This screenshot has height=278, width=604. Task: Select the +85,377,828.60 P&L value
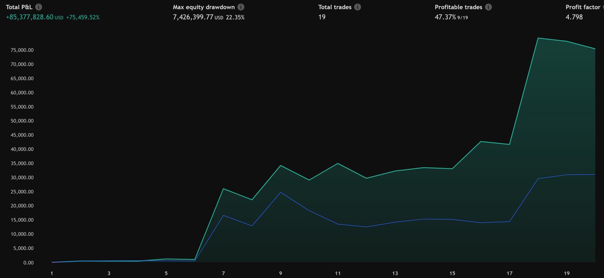coord(30,17)
